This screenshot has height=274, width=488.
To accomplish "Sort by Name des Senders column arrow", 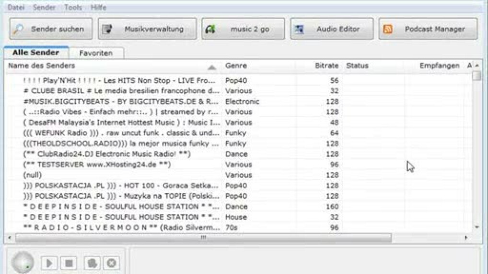I will tap(211, 67).
